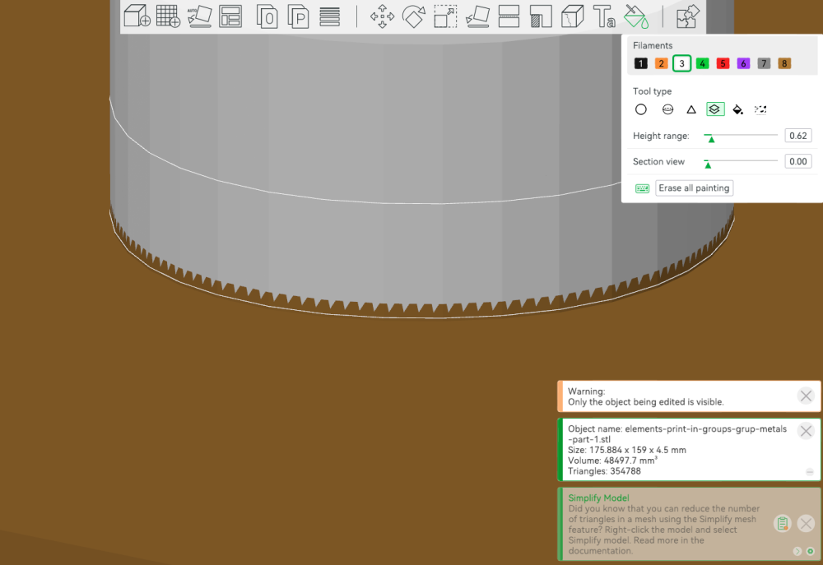
Task: Click Erase all painting button
Action: (694, 188)
